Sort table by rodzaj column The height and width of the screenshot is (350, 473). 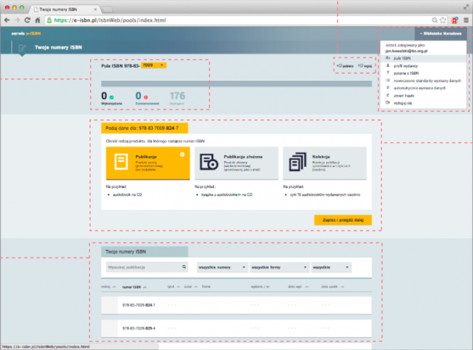tap(108, 287)
